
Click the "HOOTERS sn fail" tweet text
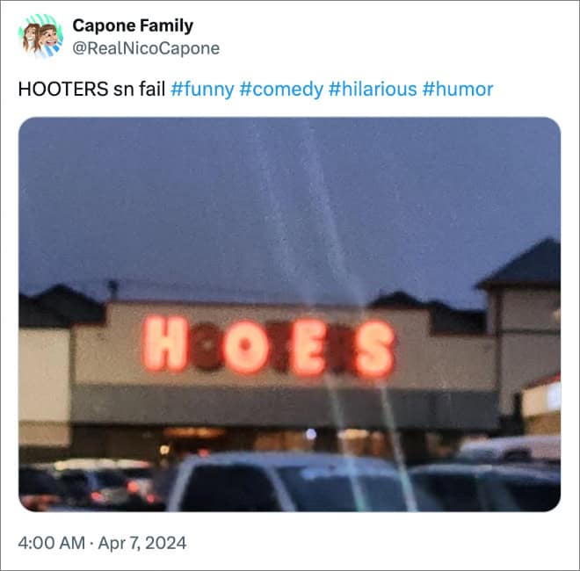pos(91,90)
